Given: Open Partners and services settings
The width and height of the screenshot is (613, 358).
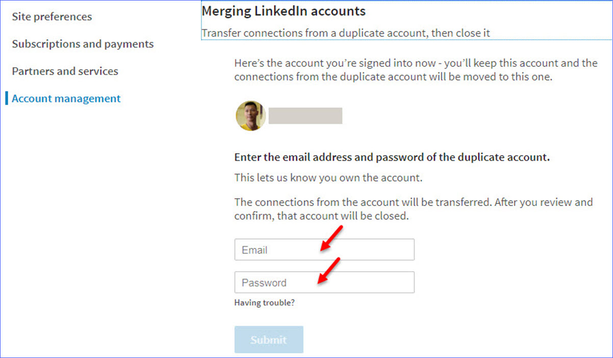Looking at the screenshot, I should coord(64,71).
